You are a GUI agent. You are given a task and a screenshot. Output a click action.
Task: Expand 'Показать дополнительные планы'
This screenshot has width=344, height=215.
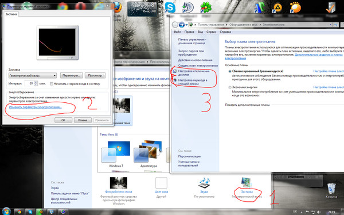coord(247,105)
